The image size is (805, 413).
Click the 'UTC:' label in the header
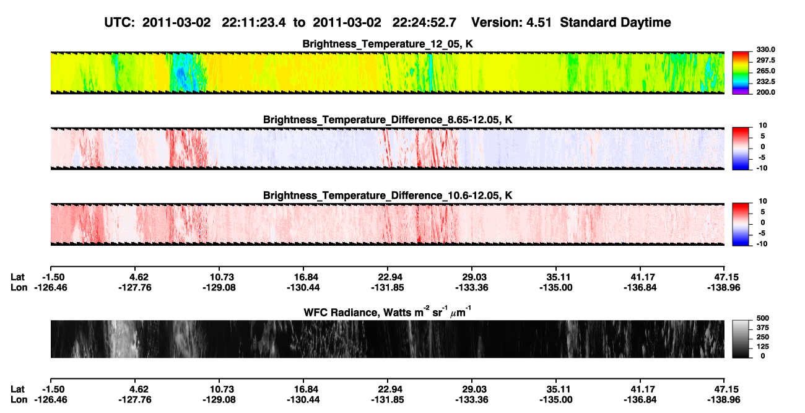119,22
